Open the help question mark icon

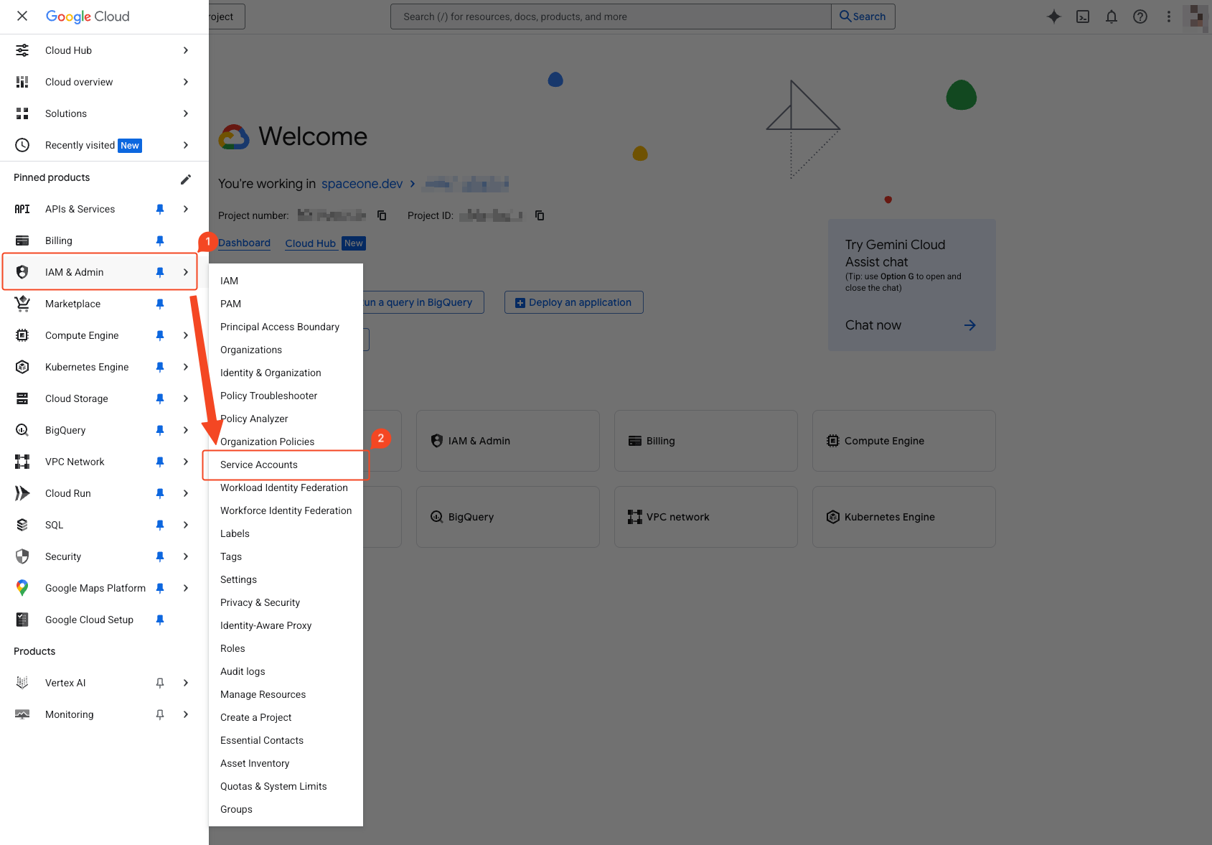click(x=1140, y=17)
